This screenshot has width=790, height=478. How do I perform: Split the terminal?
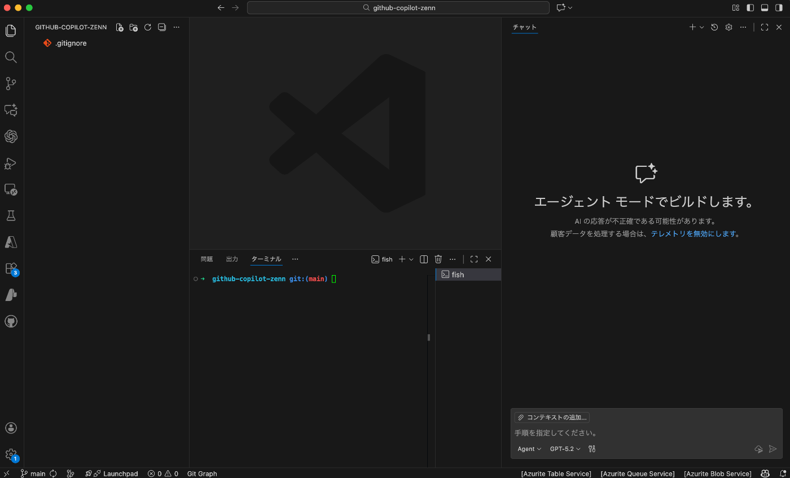click(424, 259)
